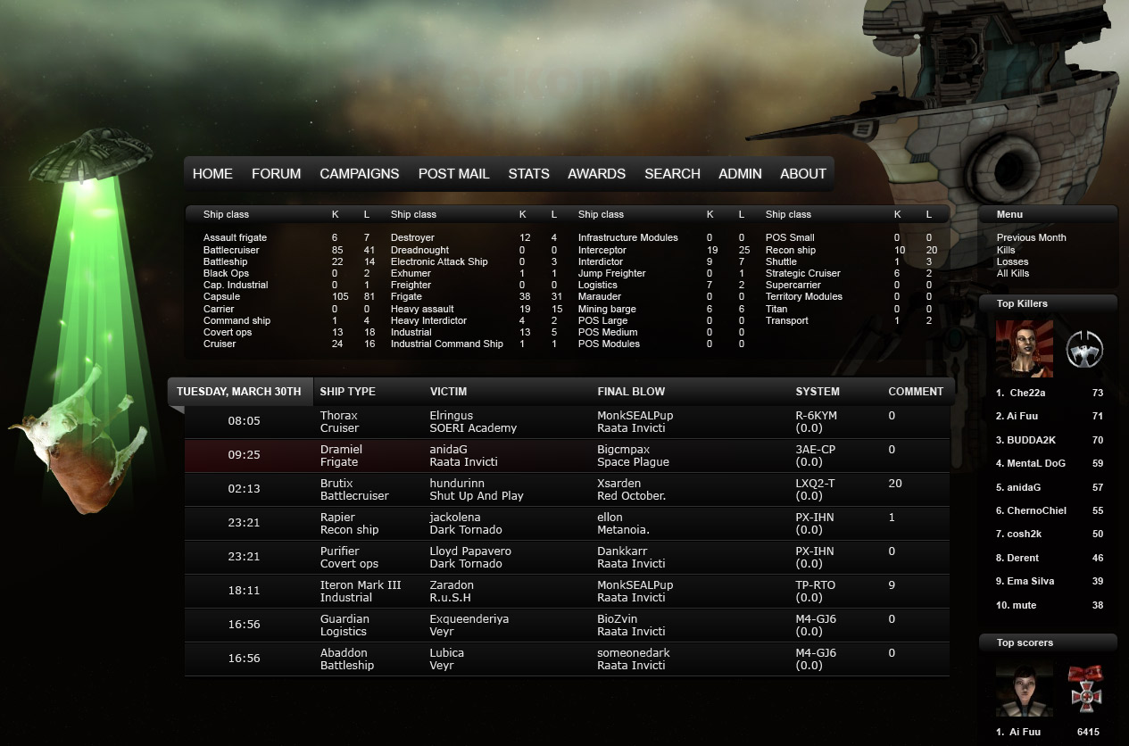
Task: Open anidaG in Top Killers list
Action: pyautogui.click(x=1025, y=487)
